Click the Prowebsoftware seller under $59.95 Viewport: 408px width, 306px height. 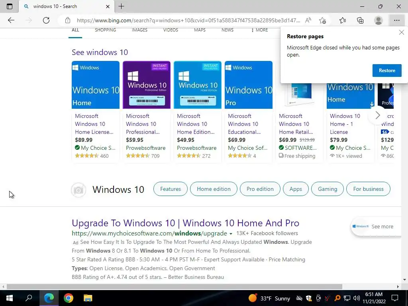coord(146,148)
